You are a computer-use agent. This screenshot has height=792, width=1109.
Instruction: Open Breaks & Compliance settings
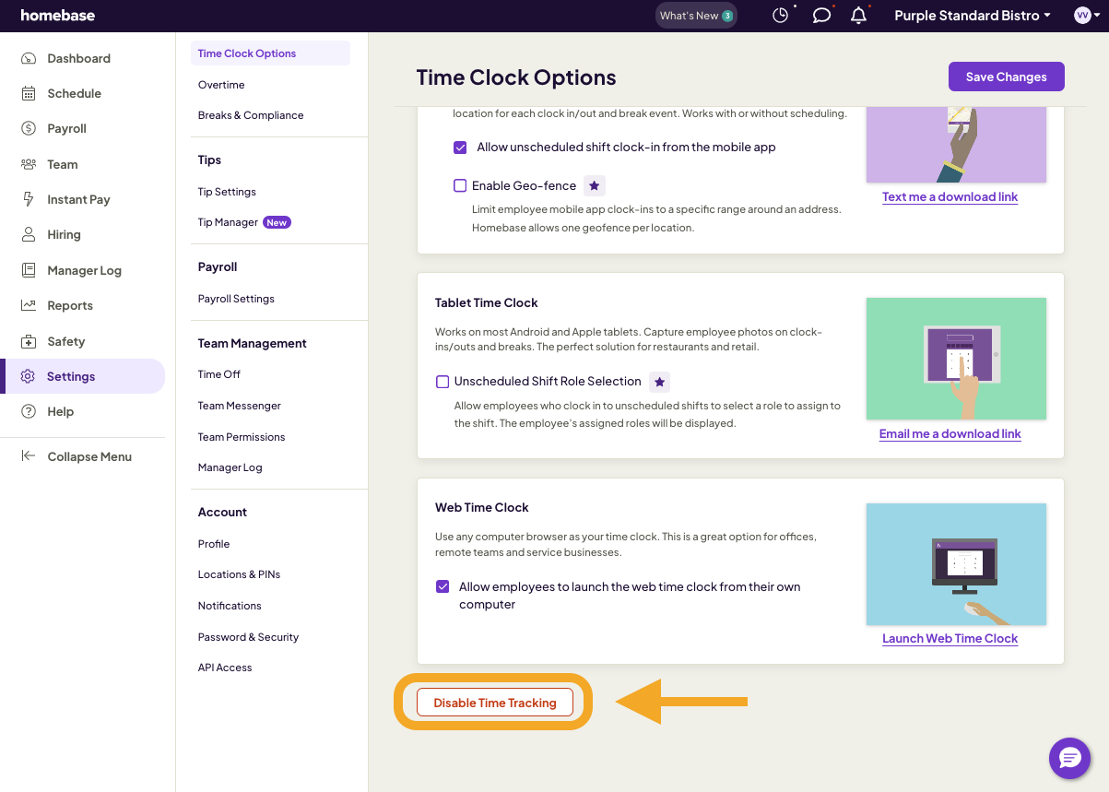[x=250, y=114]
